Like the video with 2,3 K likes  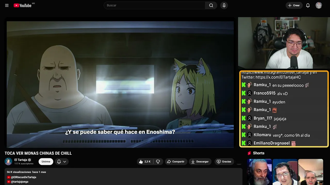[145, 162]
